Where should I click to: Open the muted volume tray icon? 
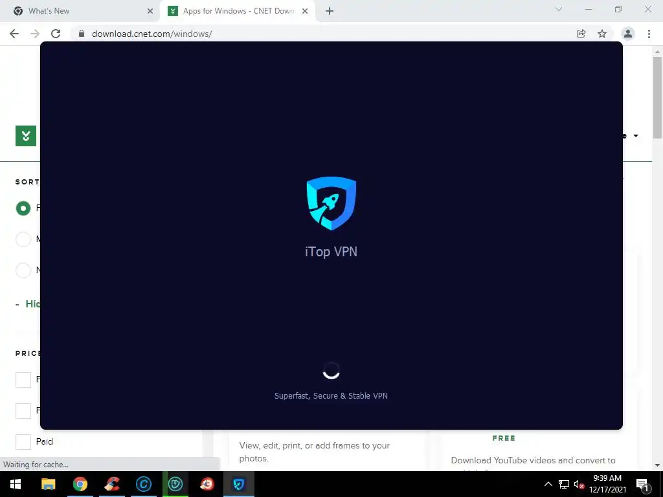pyautogui.click(x=579, y=485)
